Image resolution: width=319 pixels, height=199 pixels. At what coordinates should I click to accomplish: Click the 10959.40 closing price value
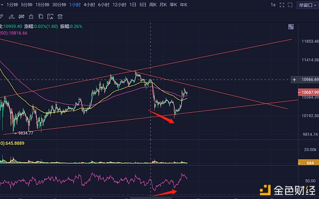click(x=13, y=26)
